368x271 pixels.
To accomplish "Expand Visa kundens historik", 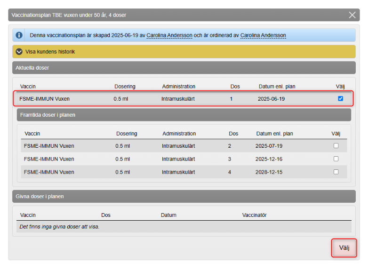I will tap(19, 52).
